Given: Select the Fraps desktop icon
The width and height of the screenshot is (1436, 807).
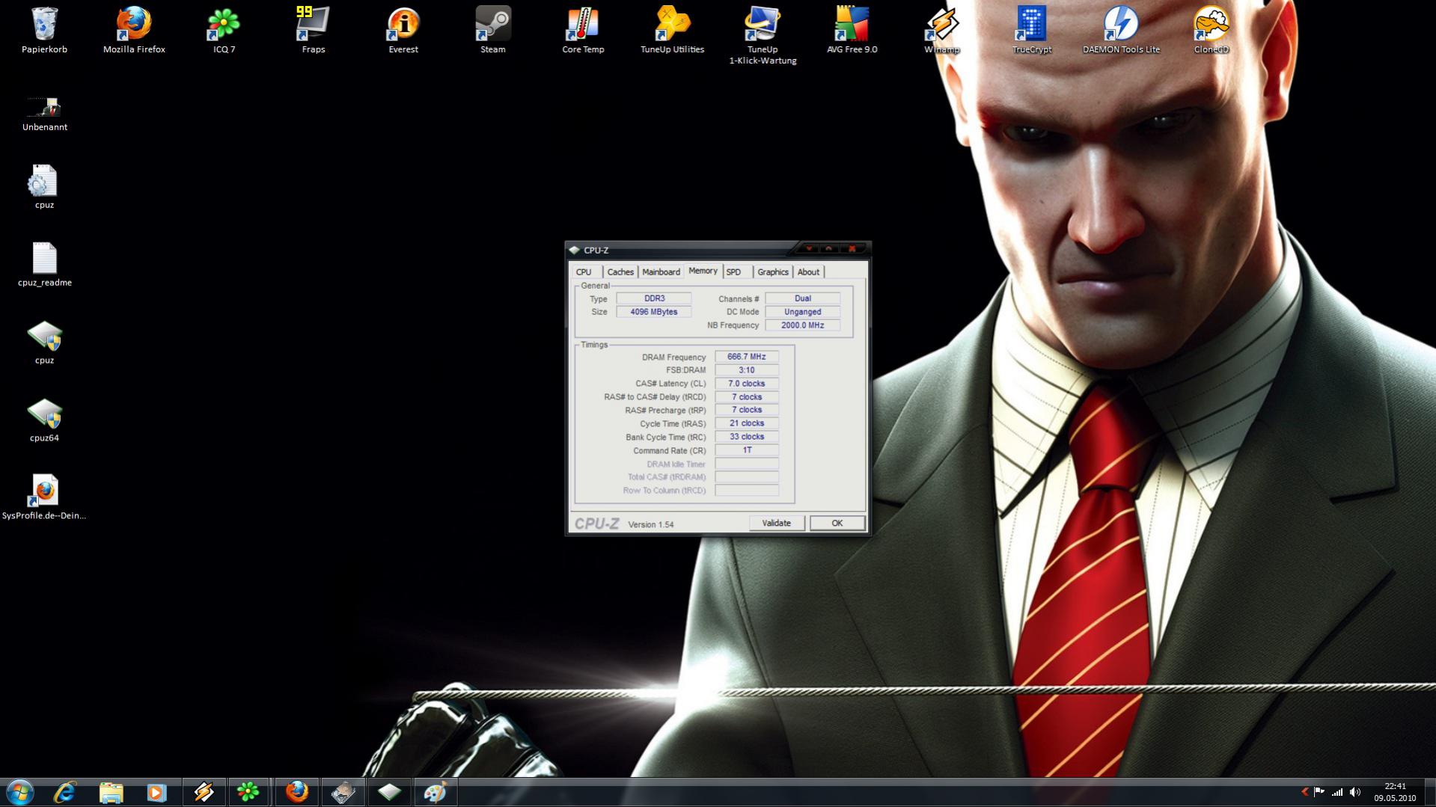Looking at the screenshot, I should pos(314,30).
